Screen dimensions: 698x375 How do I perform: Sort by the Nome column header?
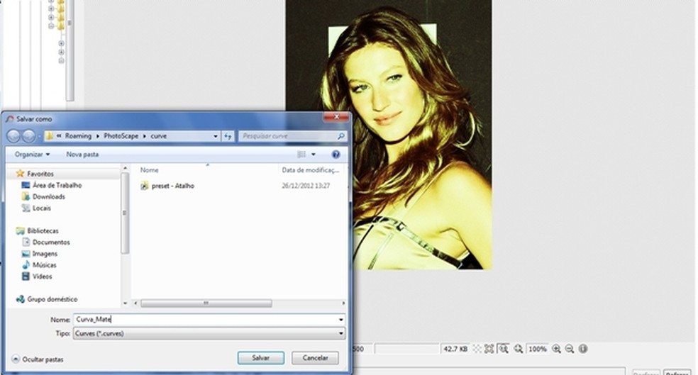[149, 170]
